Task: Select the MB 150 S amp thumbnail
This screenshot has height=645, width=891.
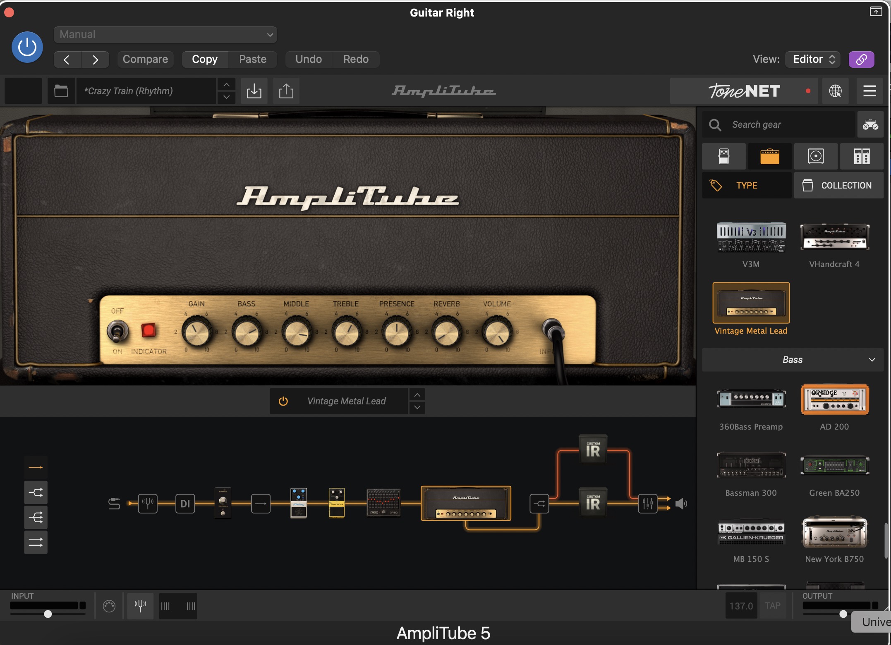Action: [751, 533]
